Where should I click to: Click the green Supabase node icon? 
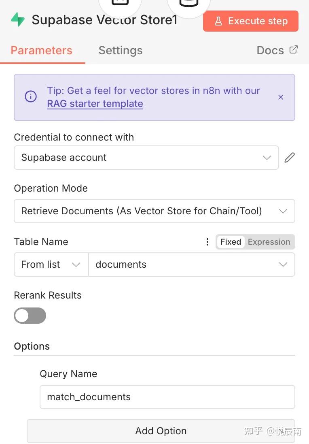click(18, 19)
